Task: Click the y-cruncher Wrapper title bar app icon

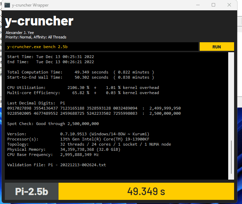Action: (x=7, y=5)
